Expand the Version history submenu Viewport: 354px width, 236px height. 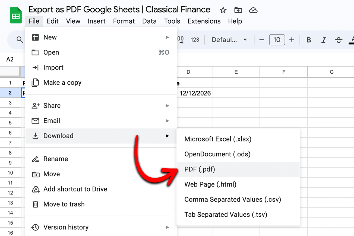pos(67,227)
